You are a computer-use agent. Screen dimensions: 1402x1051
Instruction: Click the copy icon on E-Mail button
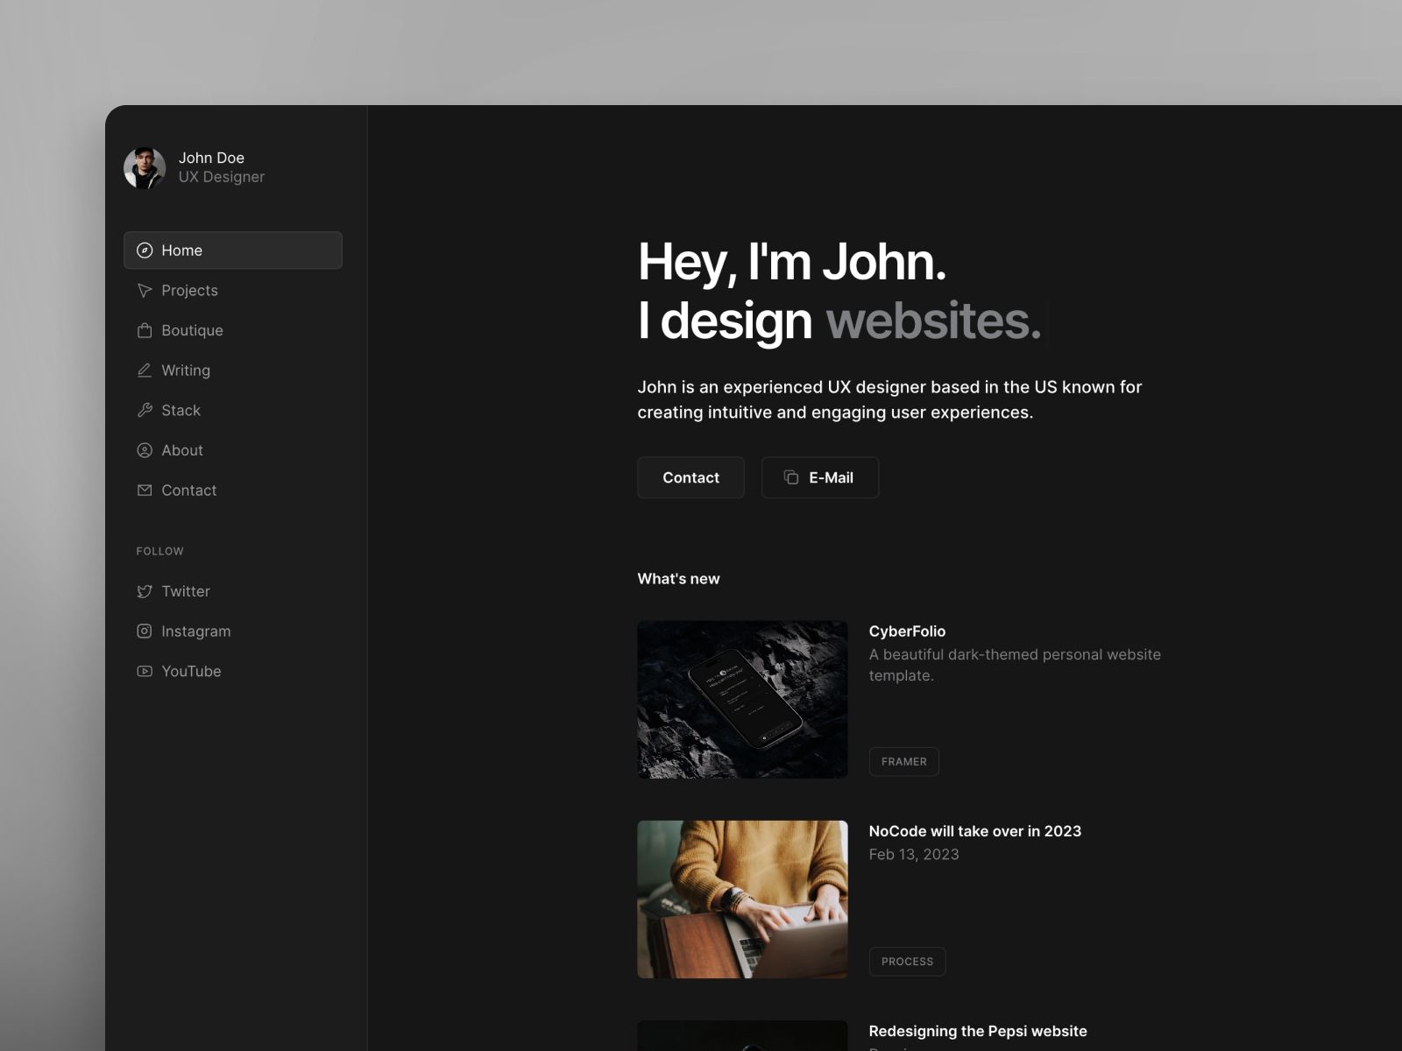790,477
